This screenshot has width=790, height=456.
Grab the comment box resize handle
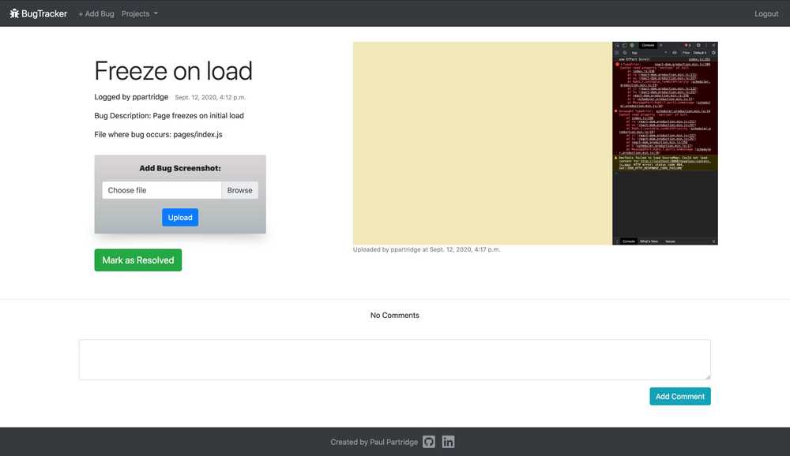(708, 377)
